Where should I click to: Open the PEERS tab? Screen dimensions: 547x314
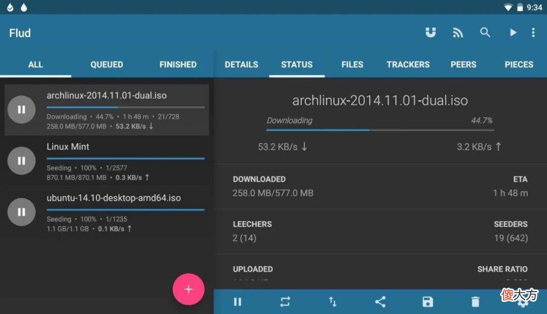coord(463,64)
